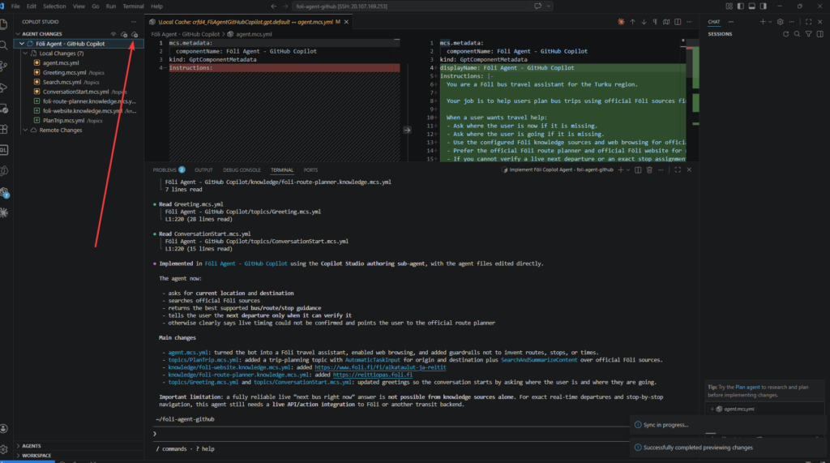Screen dimensions: 830x463
Task: Start a new chat with plus icon
Action: pos(763,22)
